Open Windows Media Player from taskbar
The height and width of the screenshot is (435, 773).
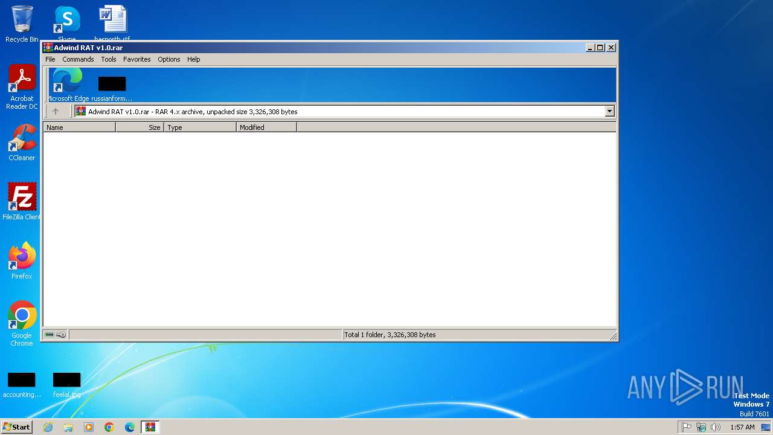(89, 427)
